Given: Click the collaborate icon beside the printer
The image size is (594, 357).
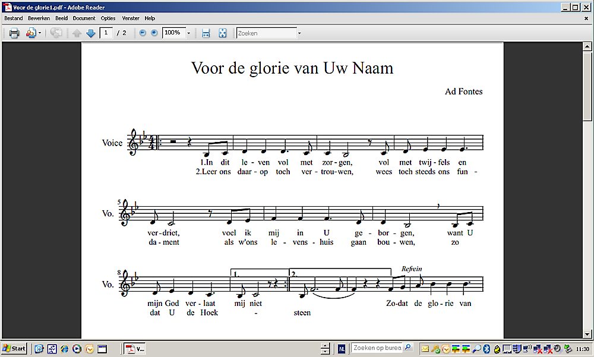Looking at the screenshot, I should point(31,33).
